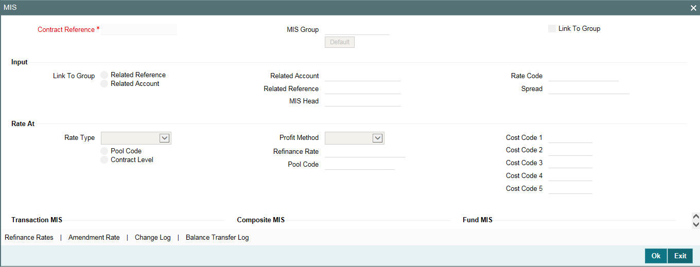Click the scroll up arrow at right edge

[696, 217]
